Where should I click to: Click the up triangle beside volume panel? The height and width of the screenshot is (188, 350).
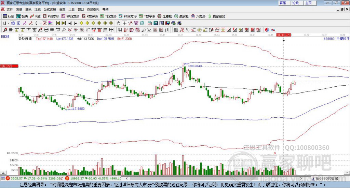3,173
